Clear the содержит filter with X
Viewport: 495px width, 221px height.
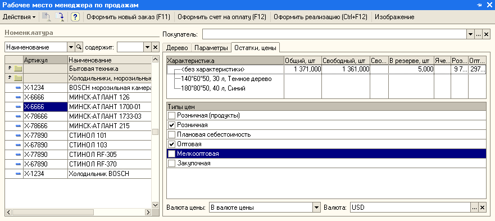[x=155, y=47]
